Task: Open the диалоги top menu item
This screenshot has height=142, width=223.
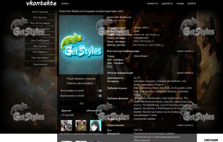Action: [167, 3]
